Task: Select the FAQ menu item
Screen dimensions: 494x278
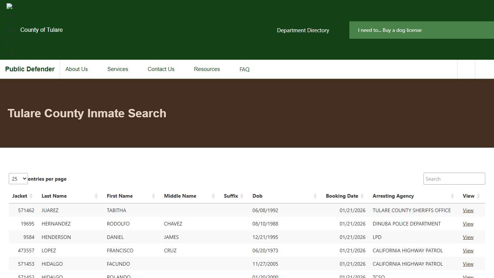Action: pos(244,69)
